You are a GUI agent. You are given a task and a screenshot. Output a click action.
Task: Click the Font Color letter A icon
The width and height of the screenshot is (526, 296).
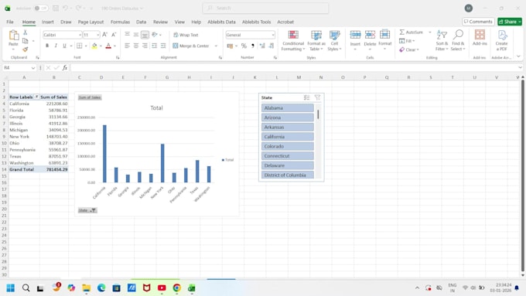click(x=108, y=46)
